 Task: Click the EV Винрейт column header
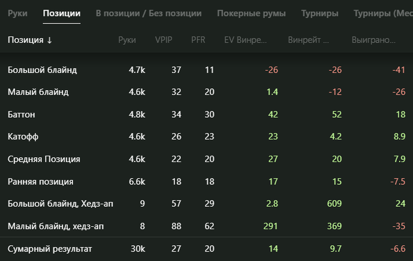[x=245, y=40]
